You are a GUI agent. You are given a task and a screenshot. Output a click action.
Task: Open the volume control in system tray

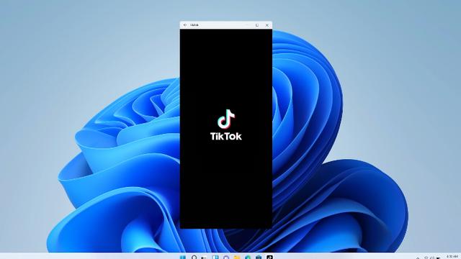point(432,258)
